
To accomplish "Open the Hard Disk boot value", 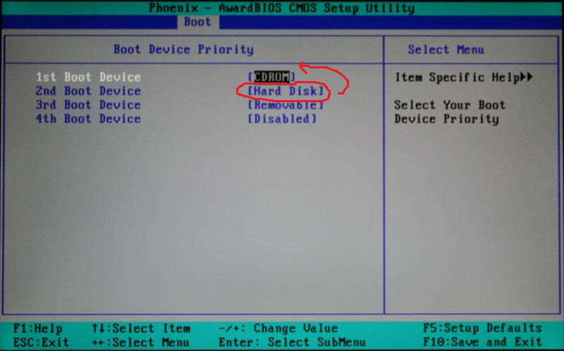I will (286, 91).
